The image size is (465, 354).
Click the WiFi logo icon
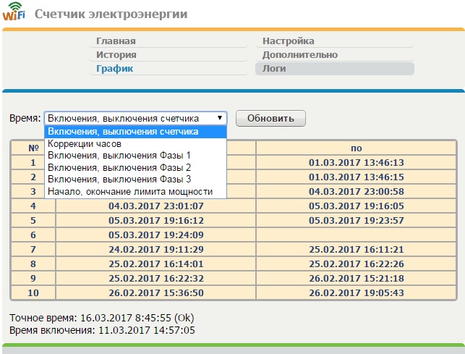[14, 14]
